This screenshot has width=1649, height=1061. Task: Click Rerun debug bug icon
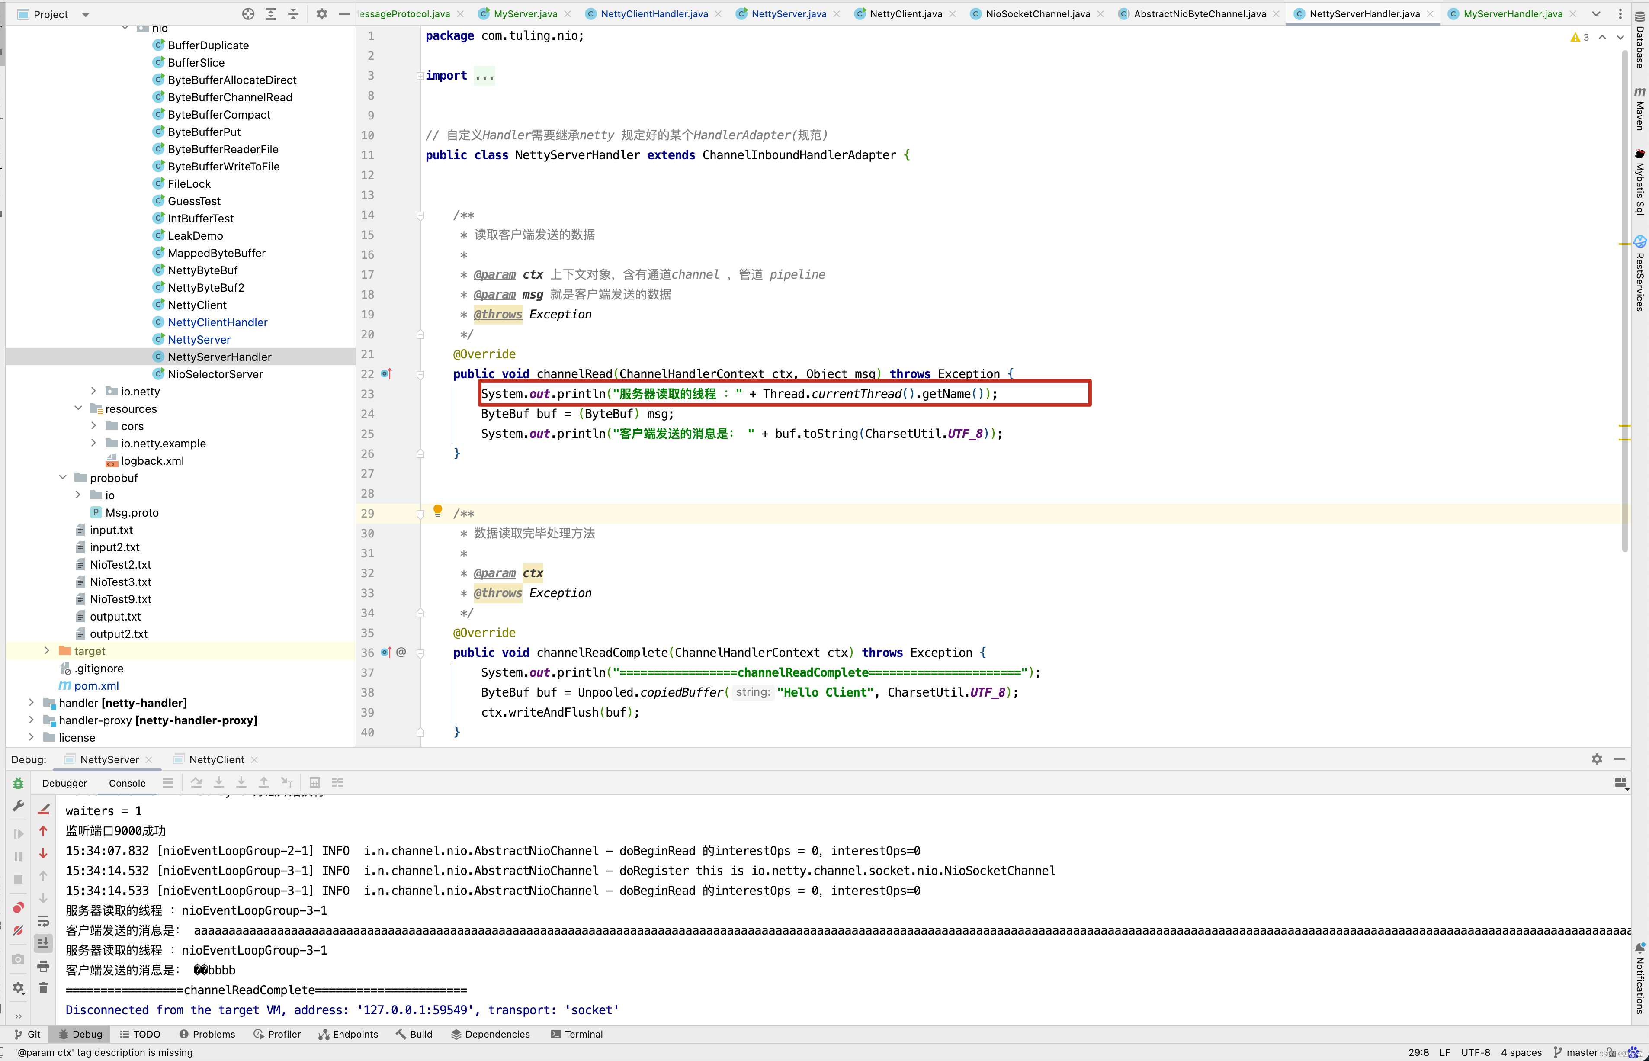pos(18,783)
